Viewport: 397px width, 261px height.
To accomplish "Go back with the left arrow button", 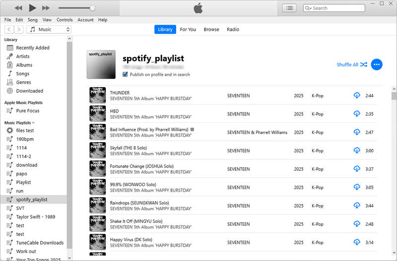I will point(9,29).
